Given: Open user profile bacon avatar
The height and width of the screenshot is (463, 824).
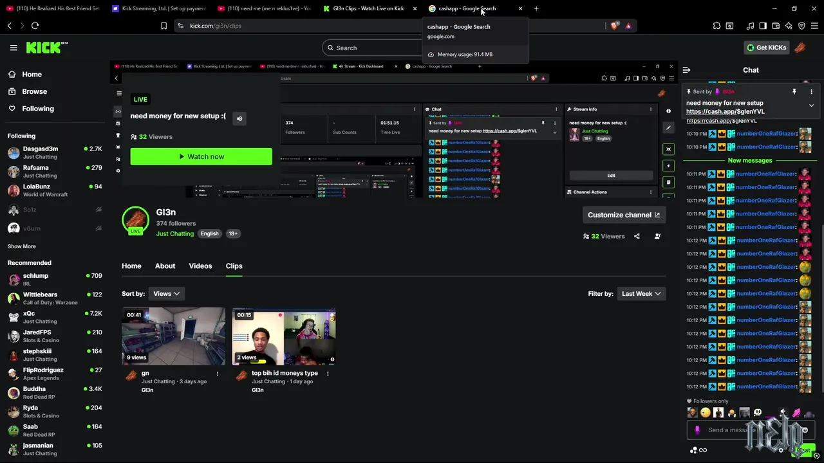Looking at the screenshot, I should 800,48.
